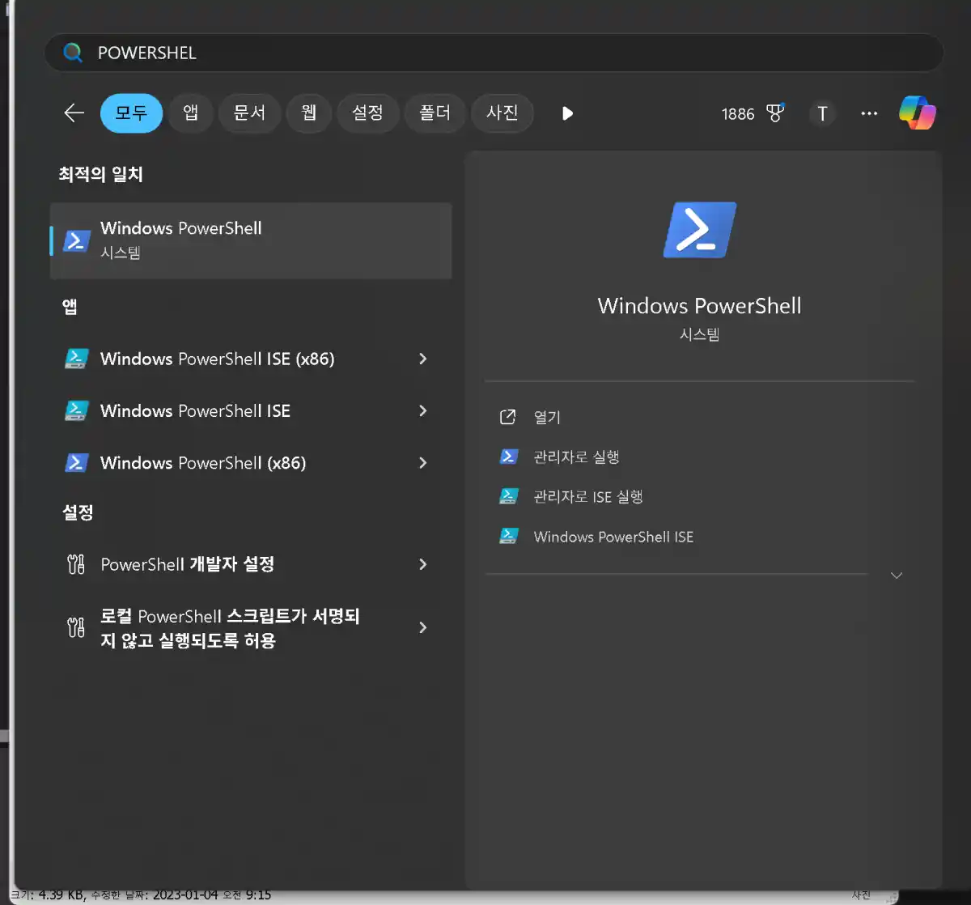The height and width of the screenshot is (905, 971).
Task: Click the PowerShell icon in the best match
Action: [77, 240]
